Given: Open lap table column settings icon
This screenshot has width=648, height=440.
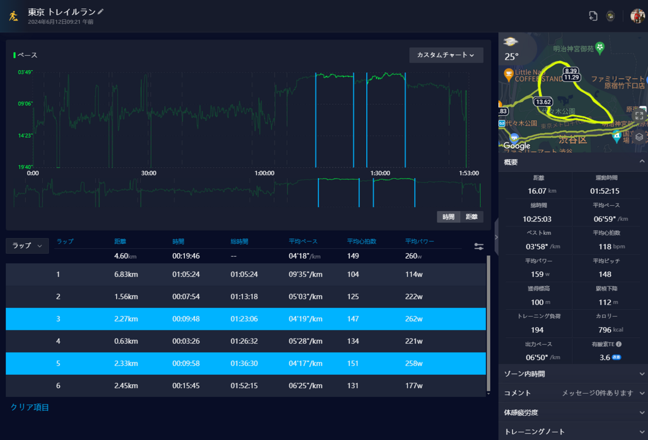Looking at the screenshot, I should pos(479,246).
